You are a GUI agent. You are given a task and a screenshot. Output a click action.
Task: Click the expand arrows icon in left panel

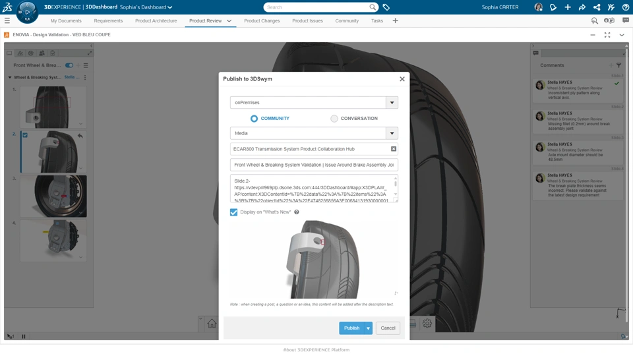(90, 53)
